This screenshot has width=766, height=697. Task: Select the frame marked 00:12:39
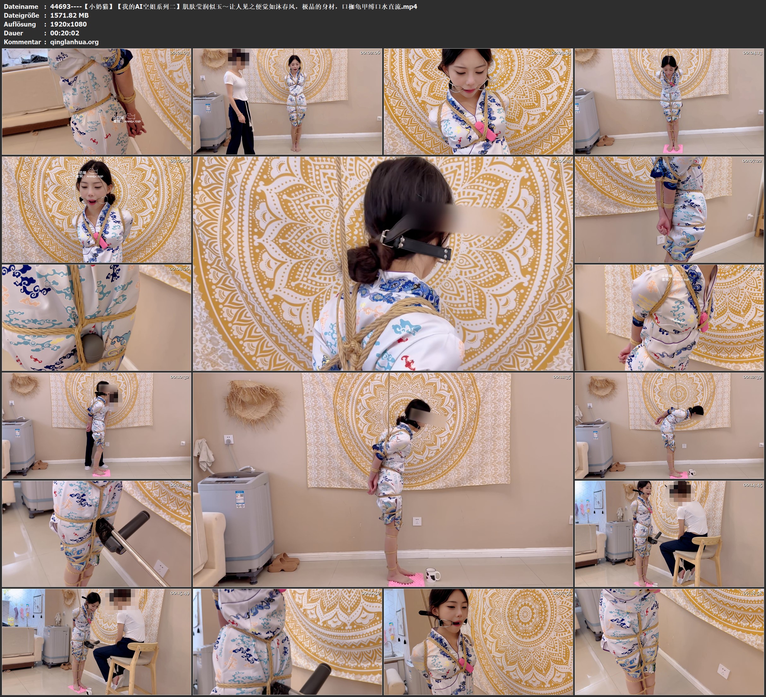[x=669, y=425]
